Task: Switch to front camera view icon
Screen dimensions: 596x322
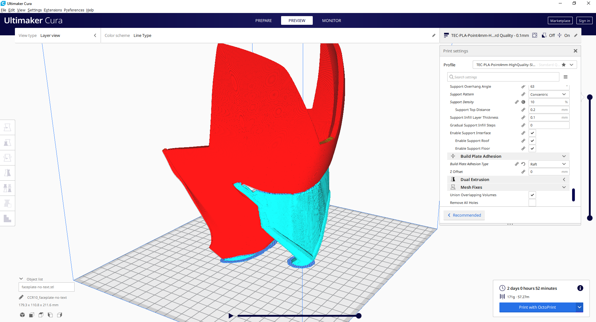Action: coord(32,315)
